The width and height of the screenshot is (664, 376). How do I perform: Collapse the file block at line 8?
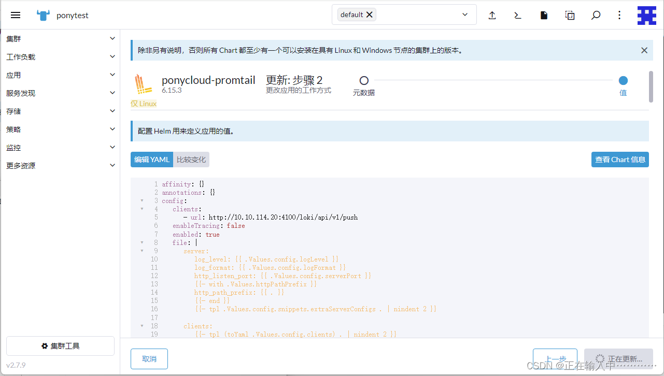142,242
